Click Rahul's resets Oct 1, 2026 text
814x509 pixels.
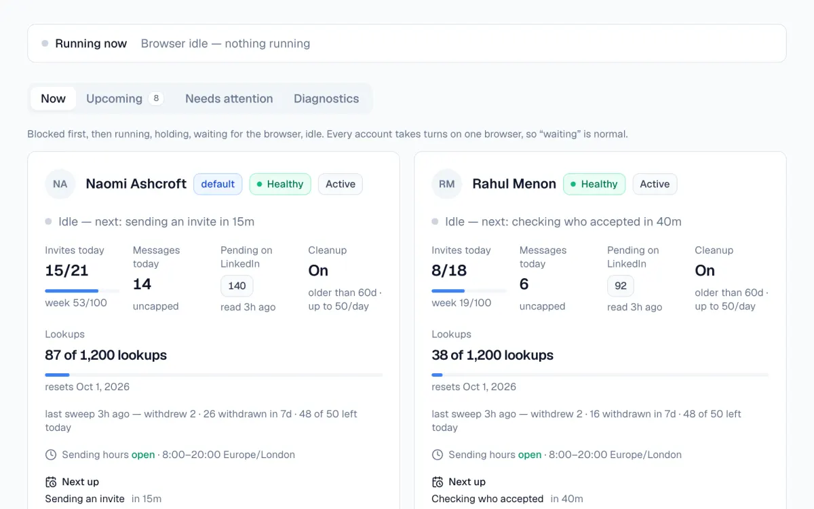click(x=474, y=387)
